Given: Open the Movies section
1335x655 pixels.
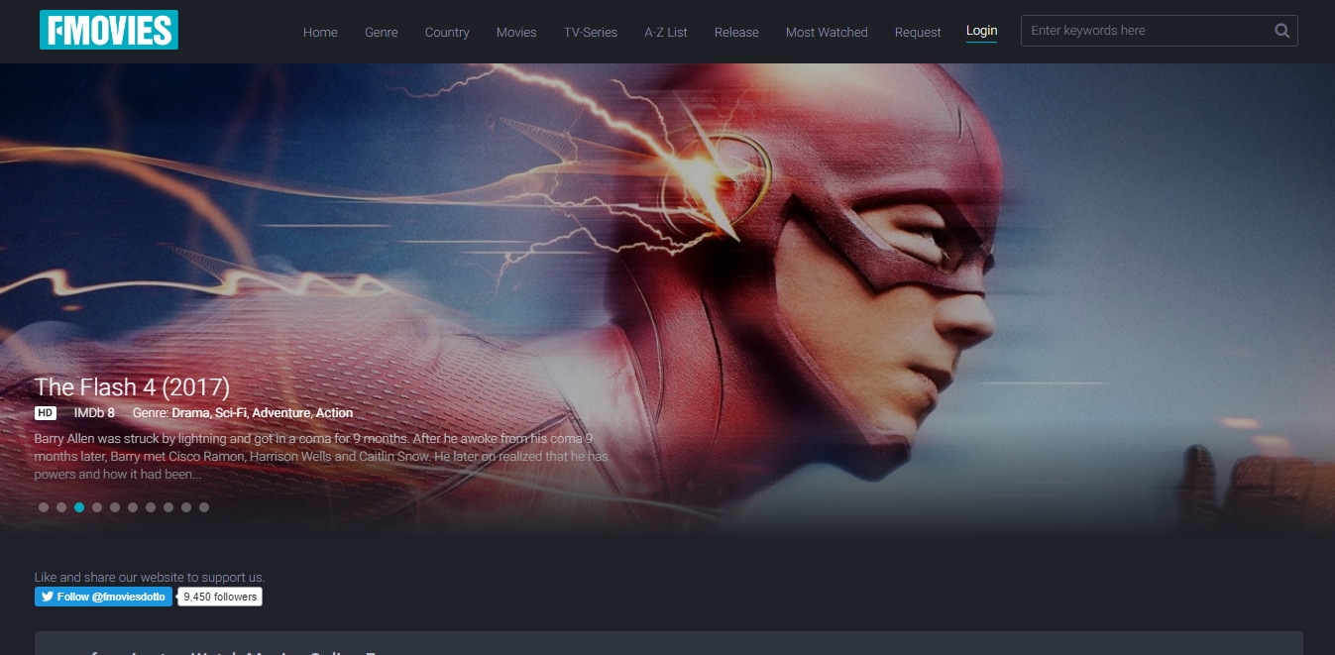Looking at the screenshot, I should [516, 33].
